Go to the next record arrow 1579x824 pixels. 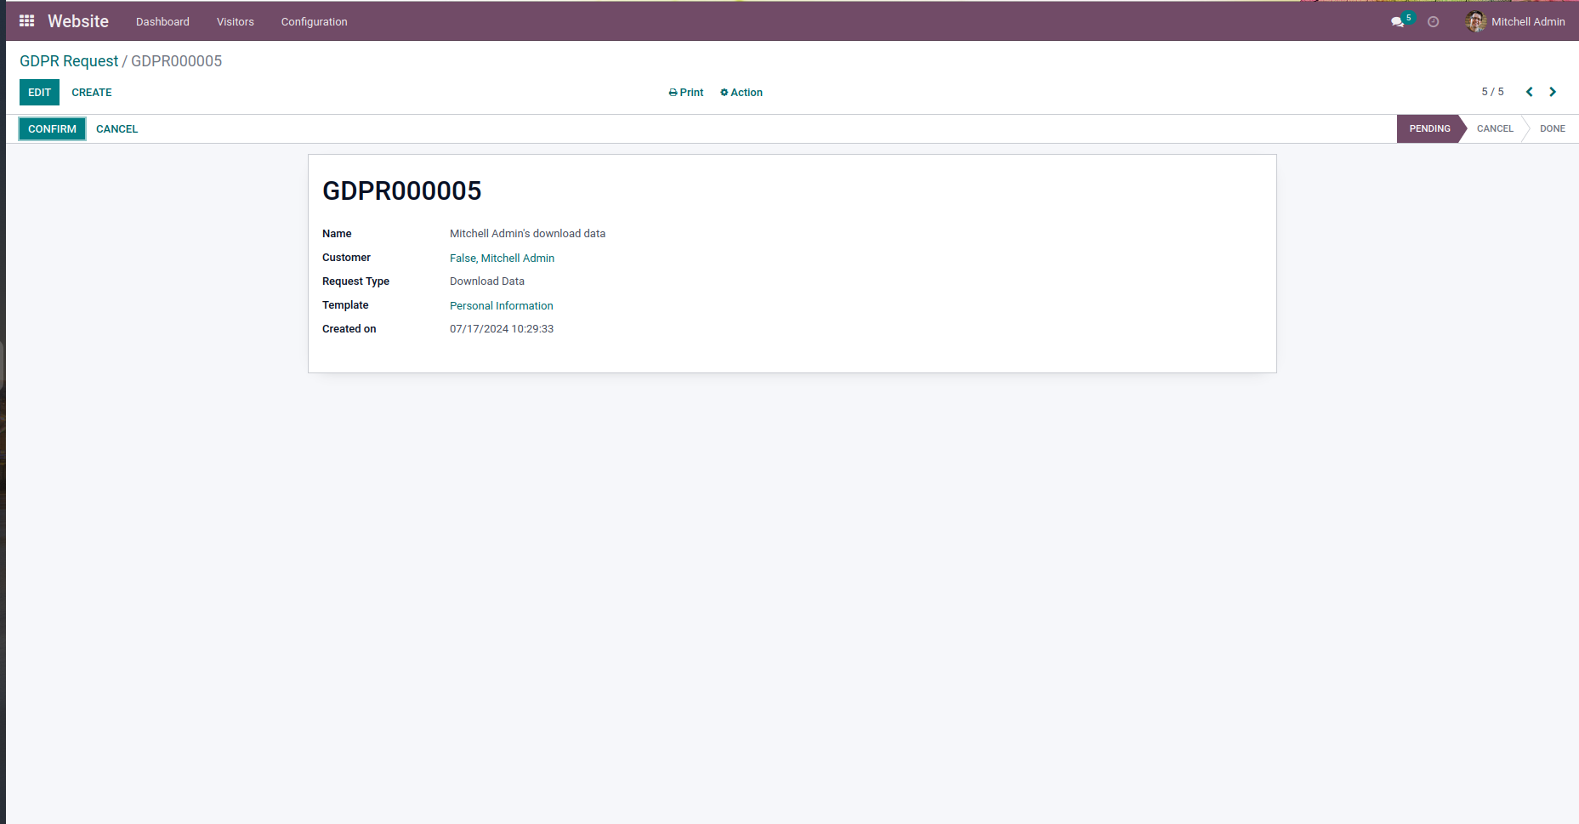1553,92
